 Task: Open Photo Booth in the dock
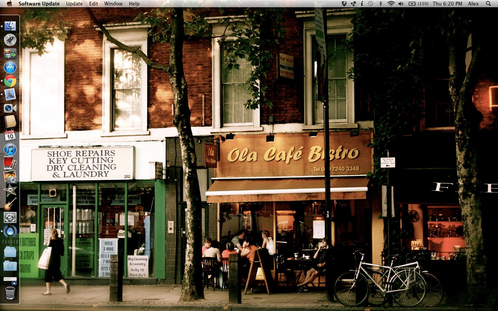pyautogui.click(x=10, y=163)
